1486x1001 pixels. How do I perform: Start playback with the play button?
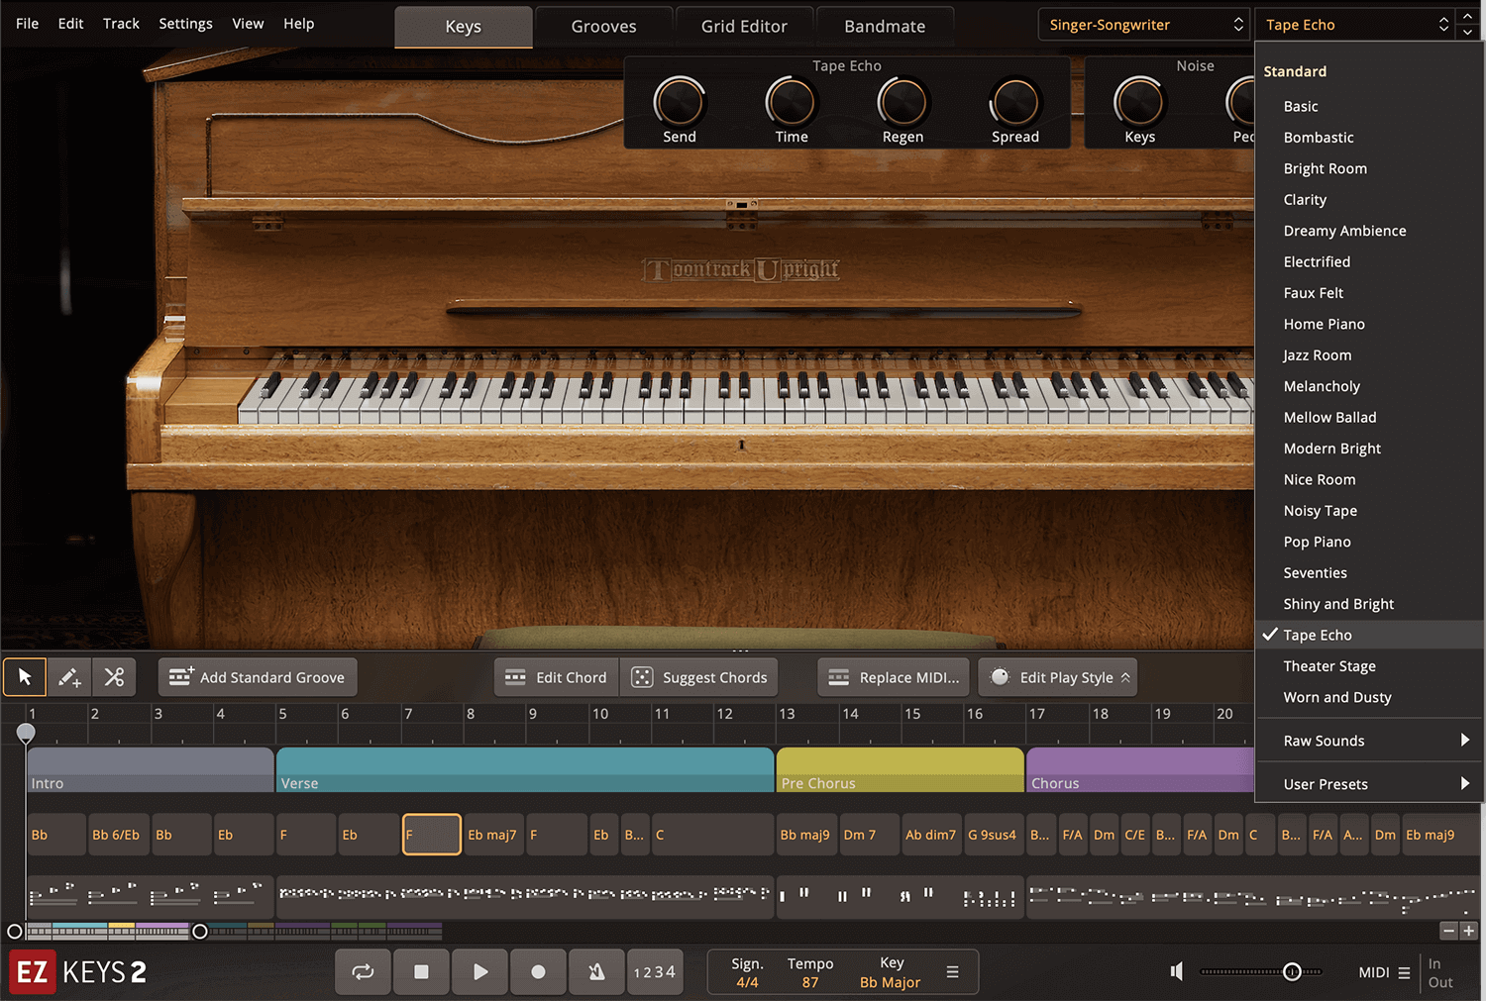[479, 972]
